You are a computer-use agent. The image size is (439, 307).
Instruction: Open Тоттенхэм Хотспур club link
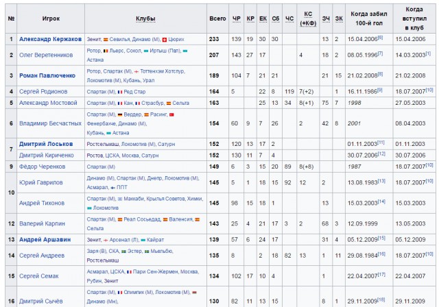(x=162, y=71)
